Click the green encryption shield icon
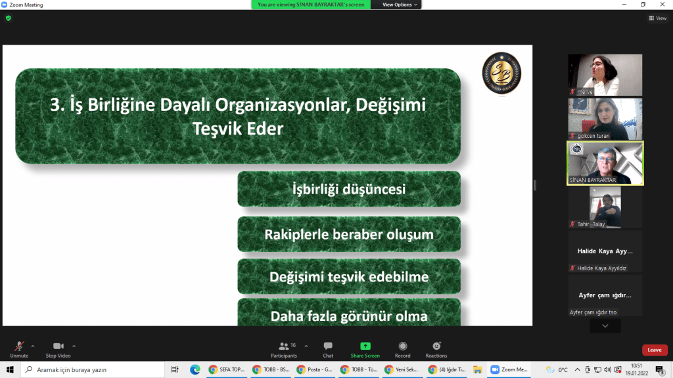 (x=9, y=18)
